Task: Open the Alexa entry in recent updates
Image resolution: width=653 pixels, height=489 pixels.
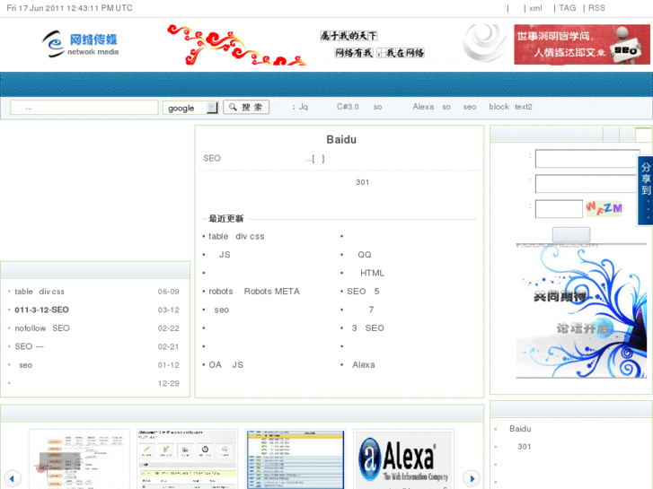Action: tap(363, 365)
